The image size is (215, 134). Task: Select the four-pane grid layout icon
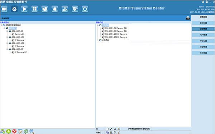point(34,9)
